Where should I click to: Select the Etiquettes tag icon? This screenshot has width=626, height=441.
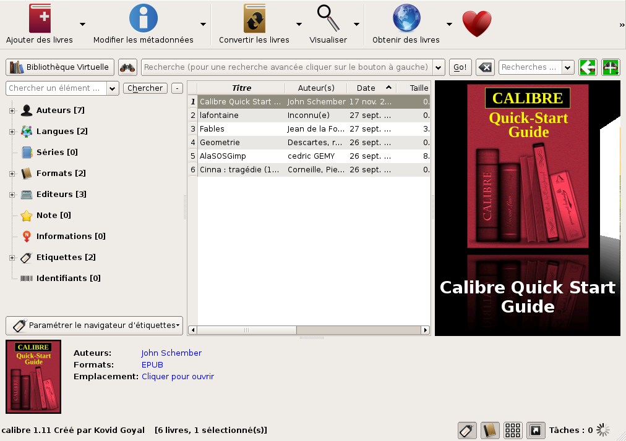(x=27, y=258)
